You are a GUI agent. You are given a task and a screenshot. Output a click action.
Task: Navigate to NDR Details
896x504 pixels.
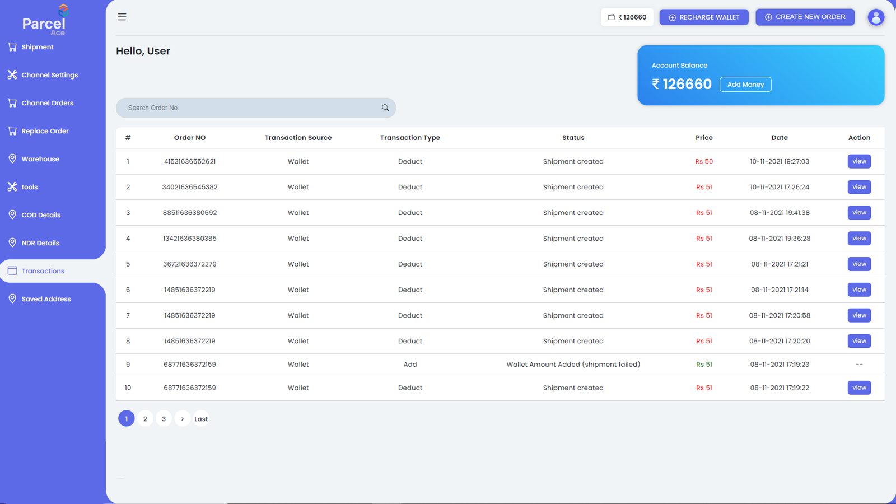[40, 243]
